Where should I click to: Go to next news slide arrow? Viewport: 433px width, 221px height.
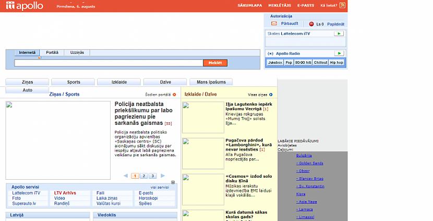tap(163, 176)
